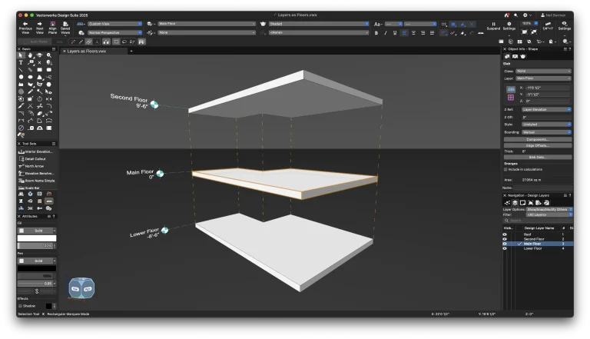The width and height of the screenshot is (590, 339).
Task: Toggle the 'Include in calculations' checkbox
Action: coord(505,168)
